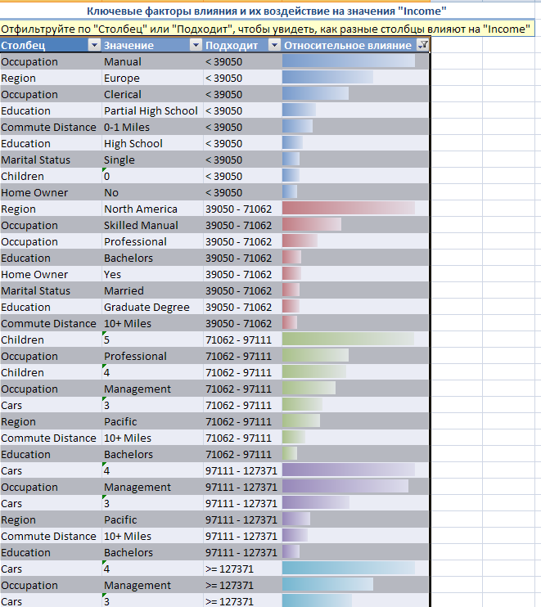This screenshot has width=541, height=607.
Task: Select the Home Owner cell in Yes row
Action: pyautogui.click(x=51, y=275)
